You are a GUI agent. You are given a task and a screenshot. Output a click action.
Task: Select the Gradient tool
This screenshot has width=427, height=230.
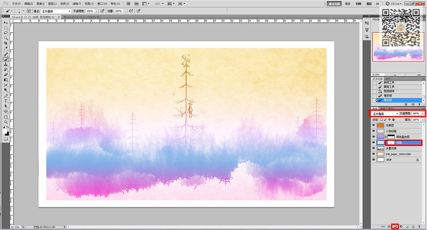click(x=6, y=80)
